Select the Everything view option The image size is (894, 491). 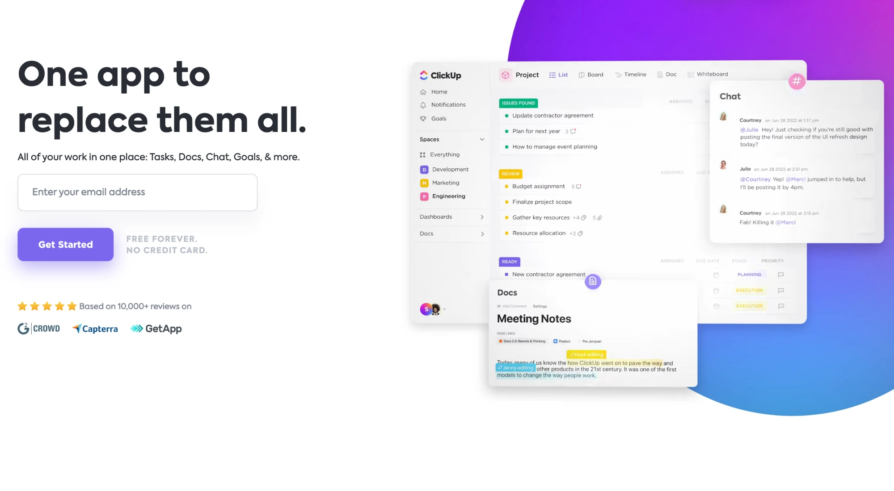coord(445,154)
